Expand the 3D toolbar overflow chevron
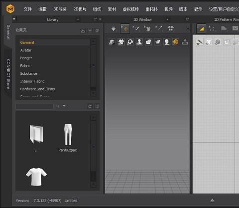This screenshot has width=239, height=208. [x=188, y=28]
